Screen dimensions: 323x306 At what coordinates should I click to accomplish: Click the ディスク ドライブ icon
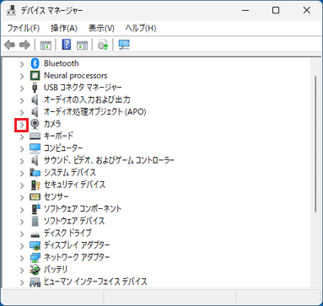(x=35, y=234)
